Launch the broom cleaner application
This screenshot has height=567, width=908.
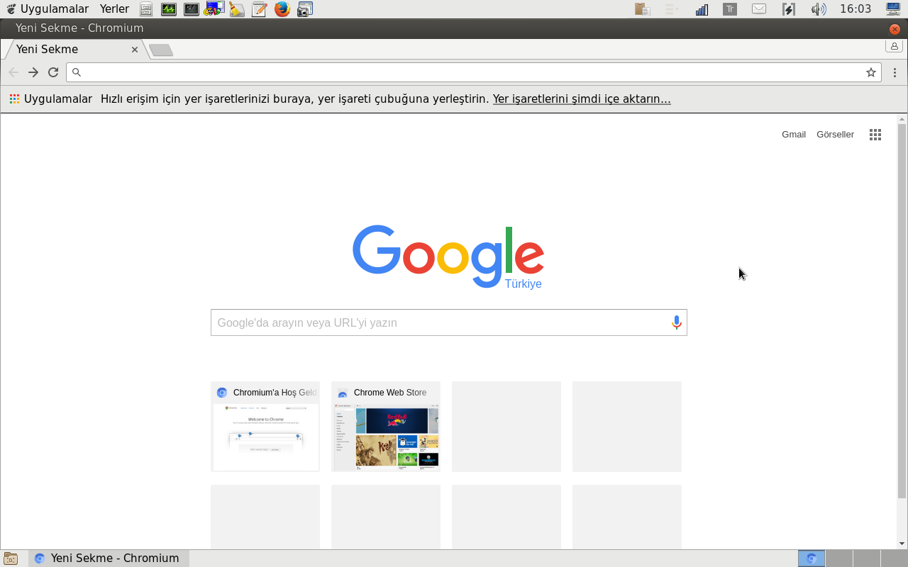237,9
